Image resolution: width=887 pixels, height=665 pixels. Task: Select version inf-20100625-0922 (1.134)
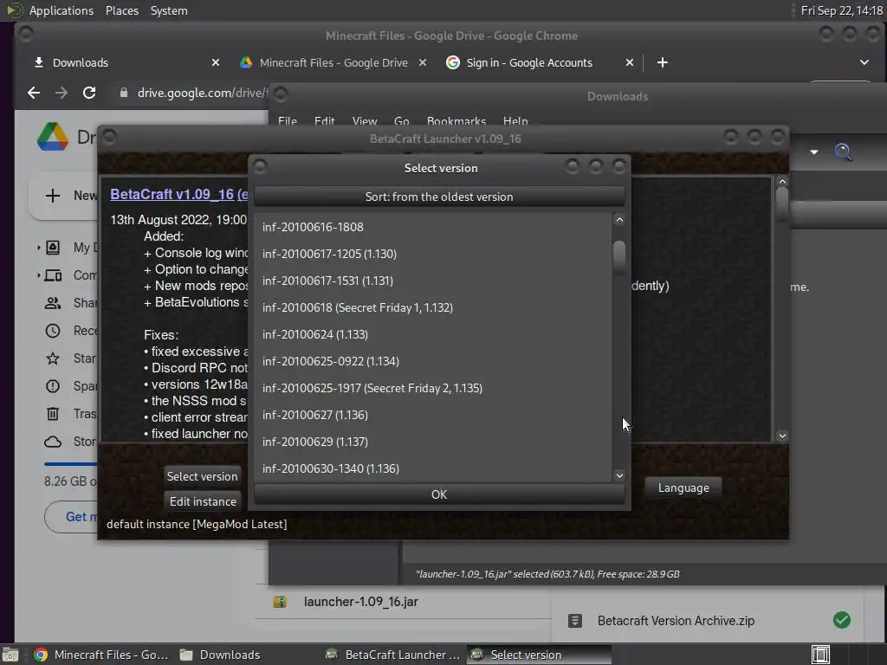tap(433, 361)
